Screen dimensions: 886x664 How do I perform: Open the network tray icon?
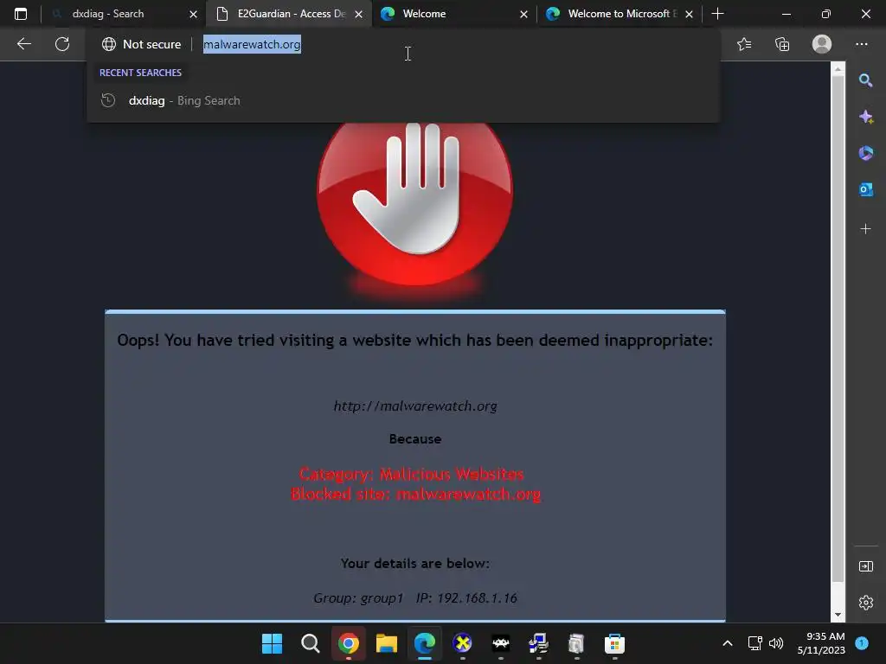click(754, 643)
